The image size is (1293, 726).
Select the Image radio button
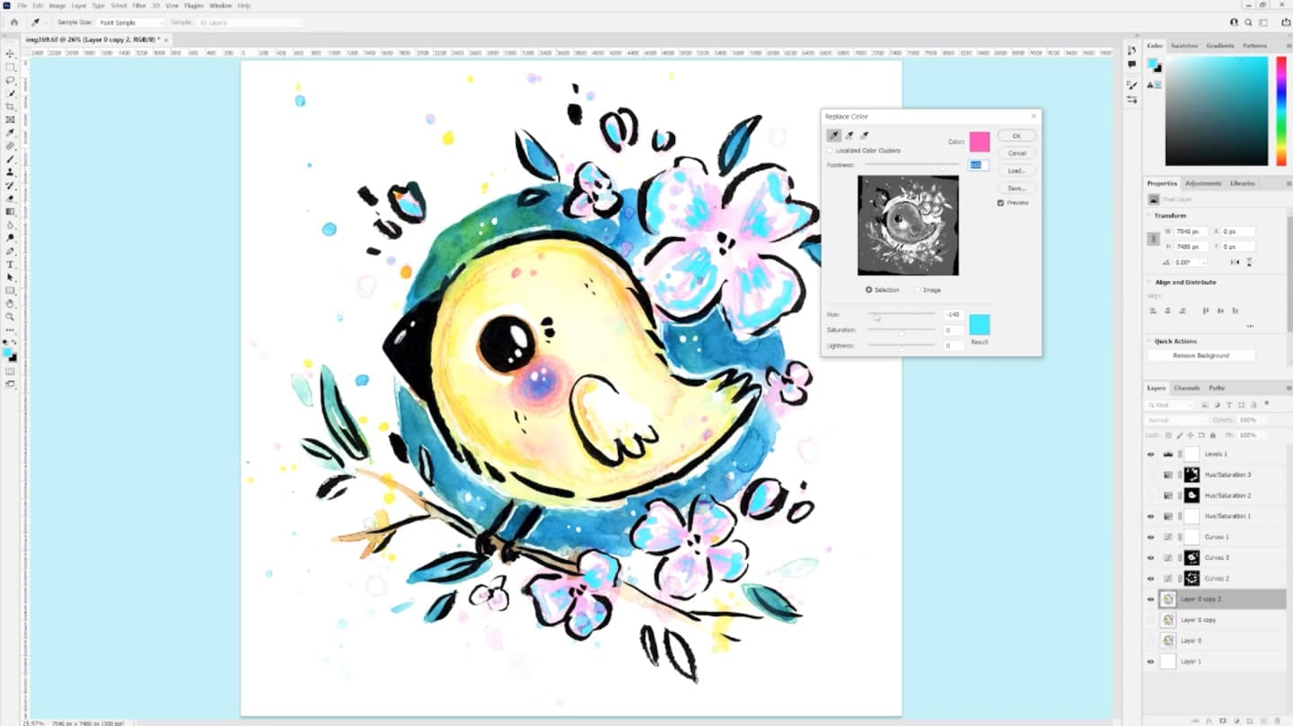pyautogui.click(x=918, y=290)
